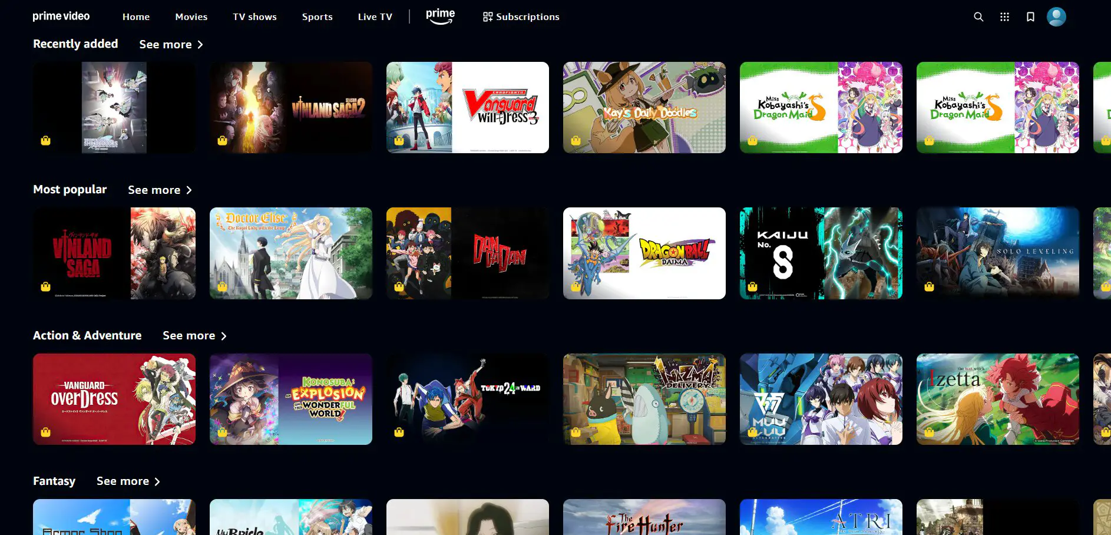This screenshot has height=535, width=1111.
Task: Open Vinland Saga thumbnail in Most popular
Action: click(114, 253)
